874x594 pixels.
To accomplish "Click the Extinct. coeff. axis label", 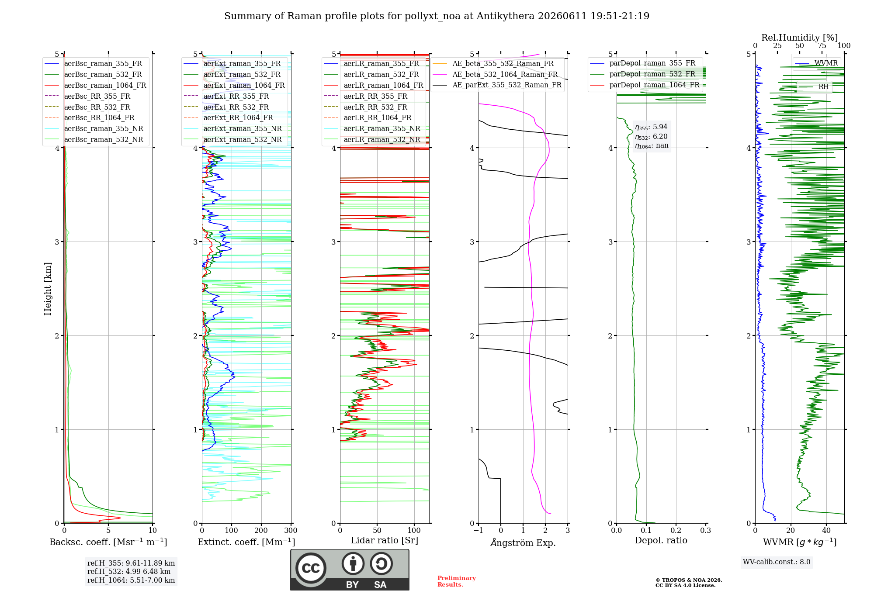I will 246,542.
